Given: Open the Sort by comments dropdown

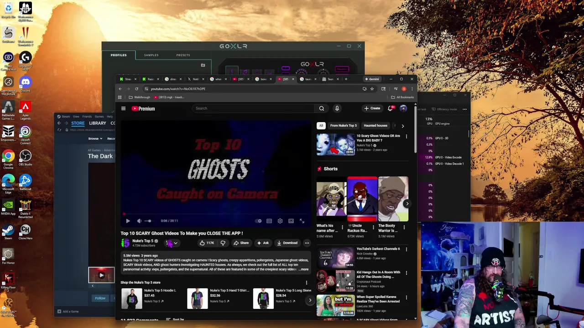Looking at the screenshot, I should click(x=175, y=320).
